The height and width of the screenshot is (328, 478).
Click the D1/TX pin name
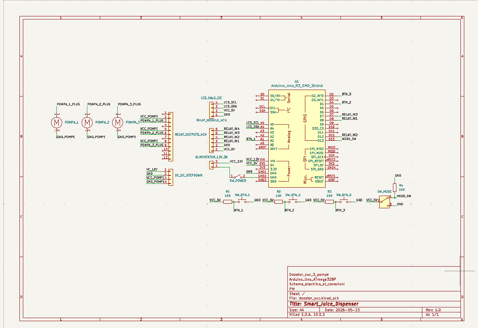(275, 100)
